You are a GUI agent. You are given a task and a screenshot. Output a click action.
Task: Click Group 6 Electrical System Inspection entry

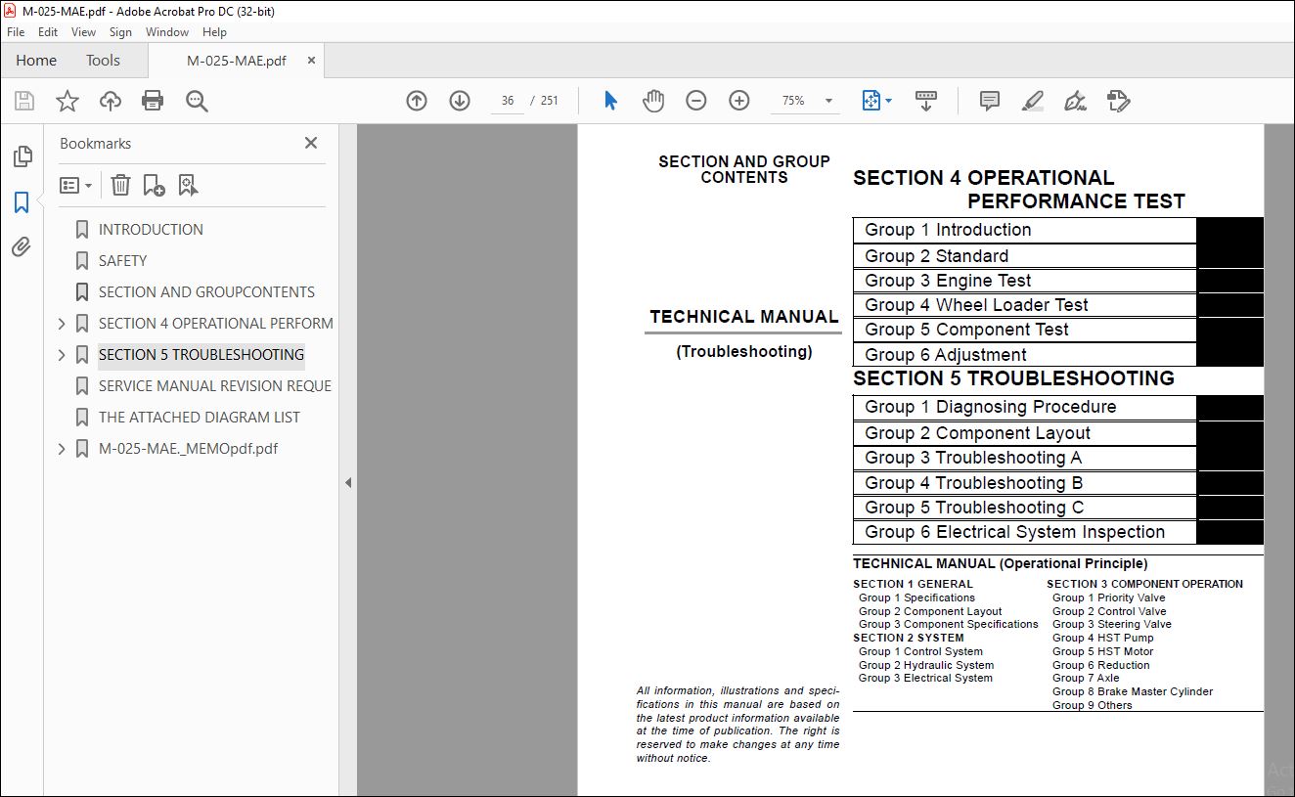tap(1015, 532)
